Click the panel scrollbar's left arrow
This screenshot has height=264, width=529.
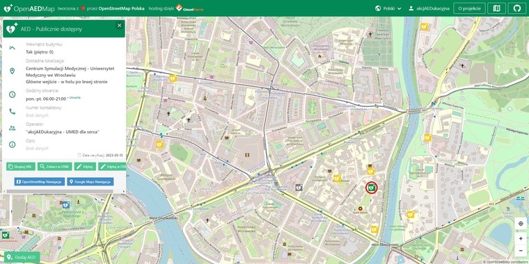click(4, 191)
